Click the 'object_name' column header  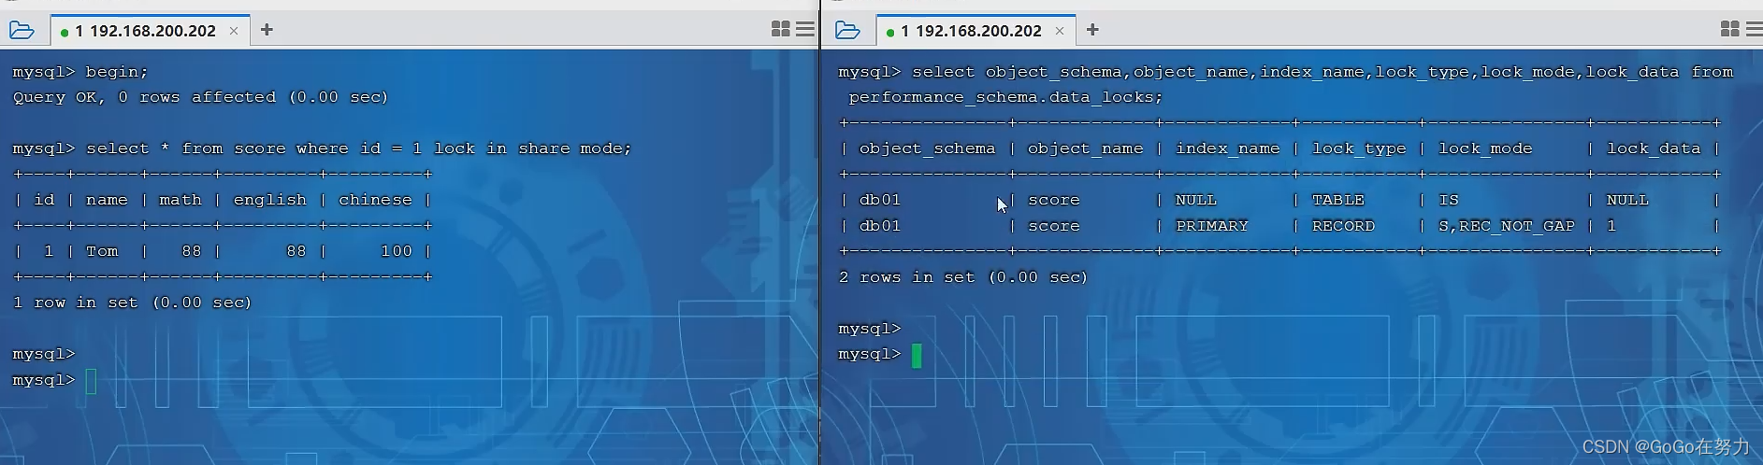tap(1085, 148)
